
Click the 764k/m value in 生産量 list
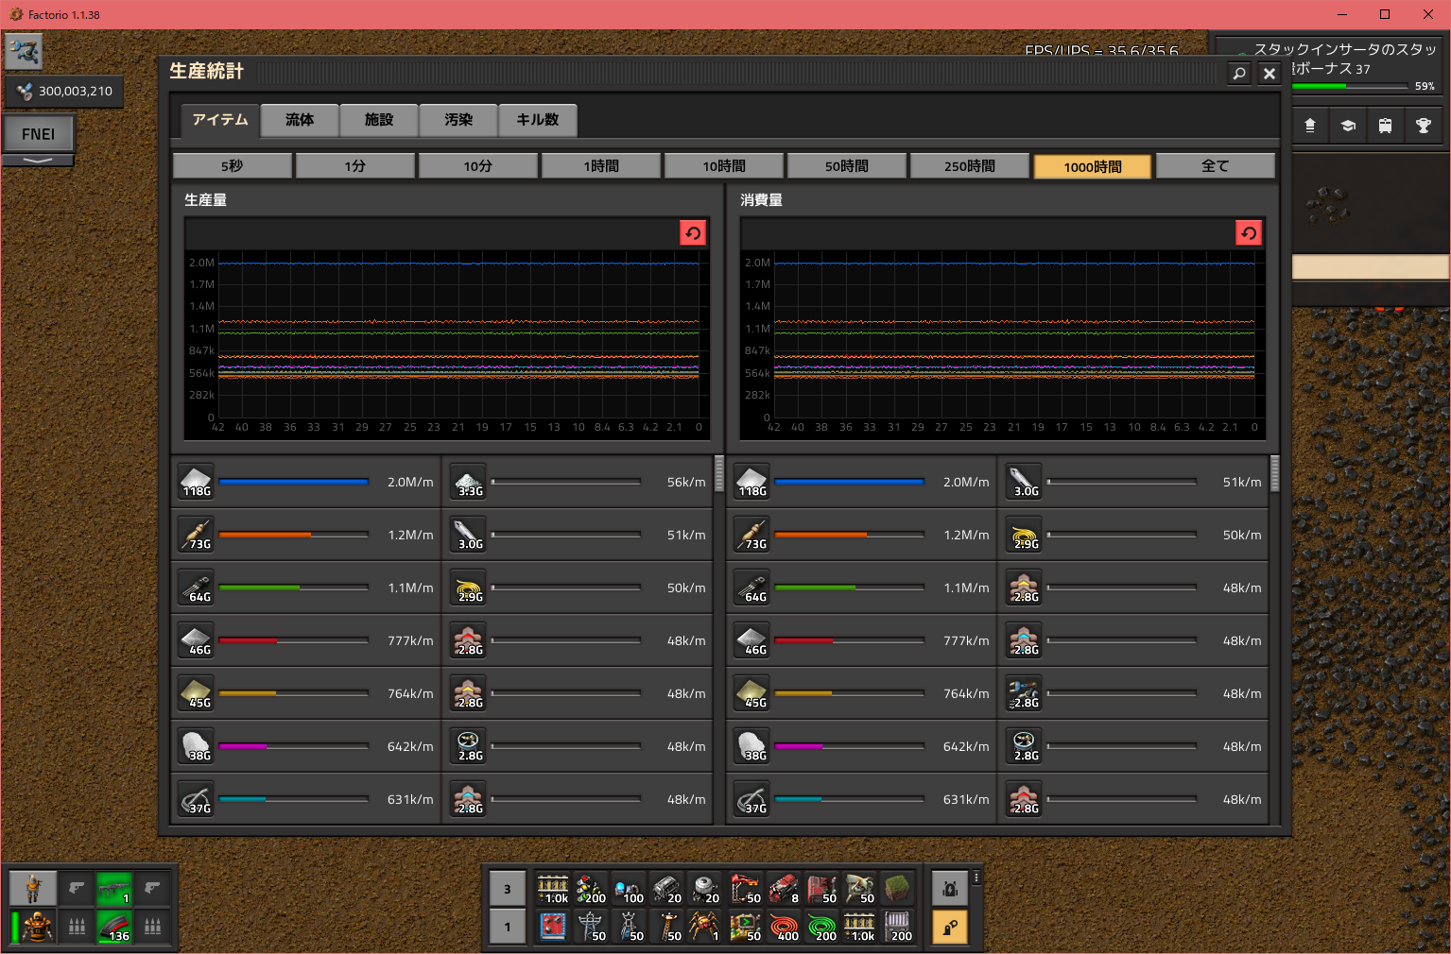(x=410, y=693)
